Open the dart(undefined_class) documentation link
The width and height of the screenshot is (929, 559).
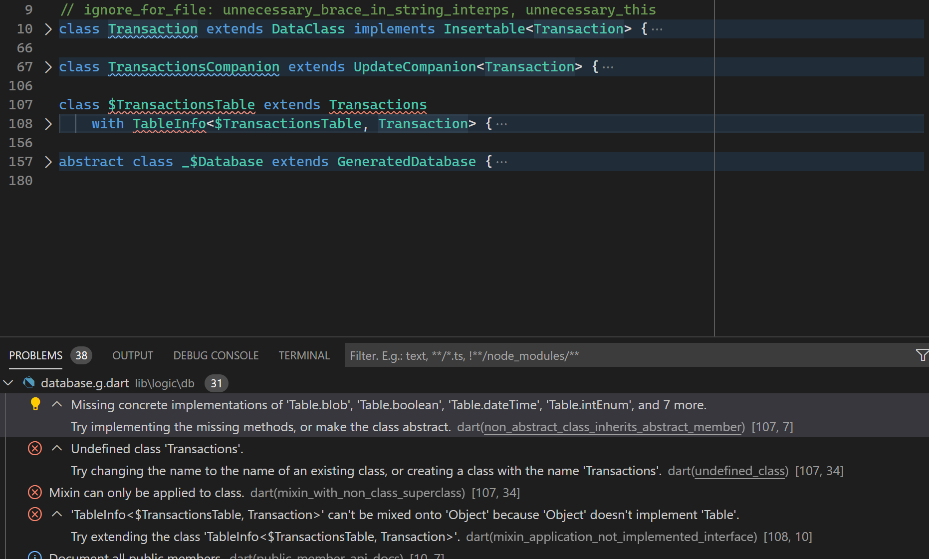[x=740, y=470]
